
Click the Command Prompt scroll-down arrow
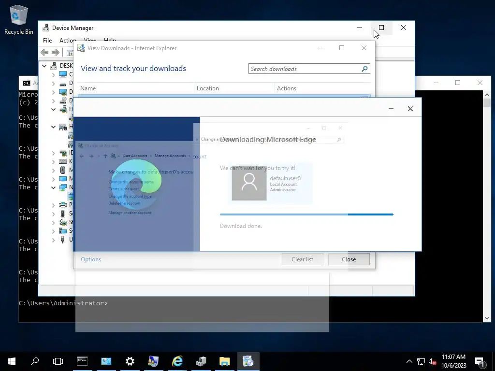(487, 318)
